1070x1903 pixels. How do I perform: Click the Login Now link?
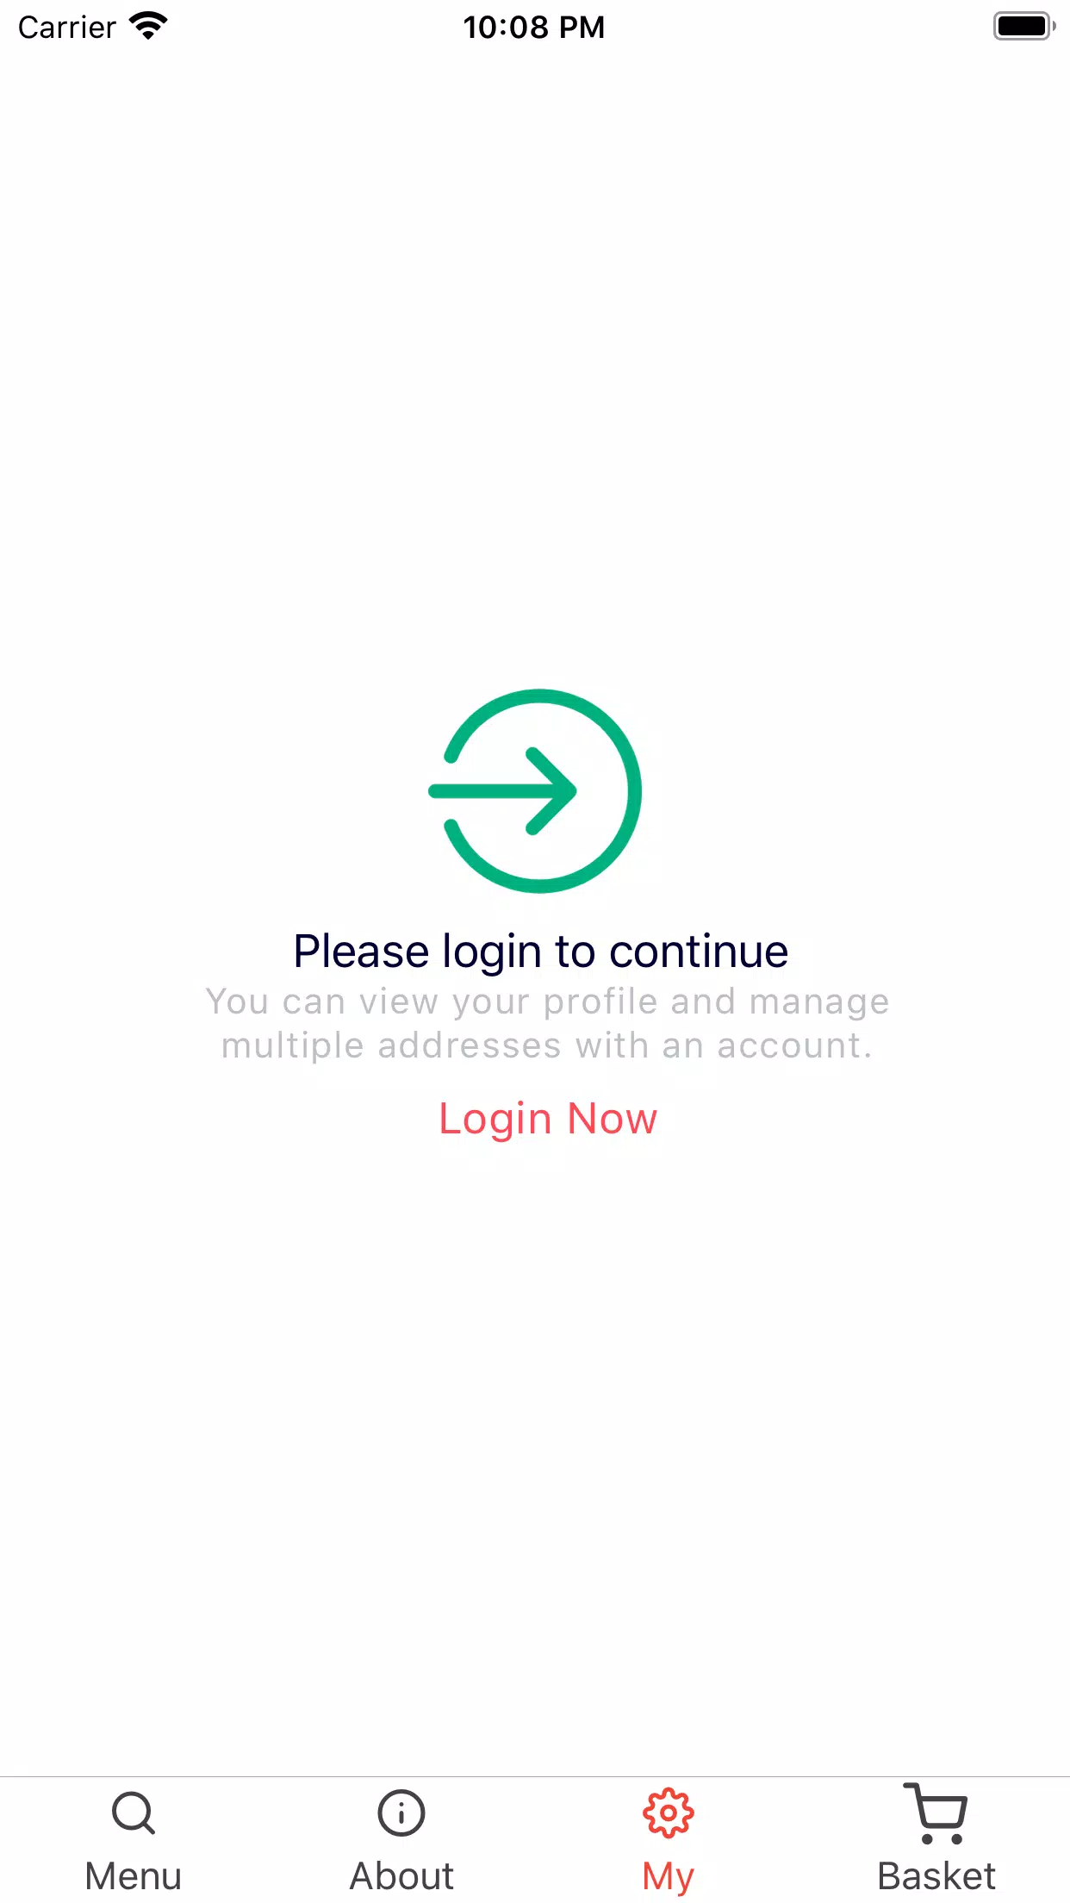tap(548, 1120)
